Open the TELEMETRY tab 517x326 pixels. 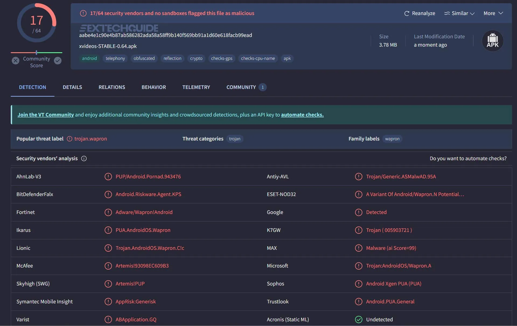(x=196, y=87)
